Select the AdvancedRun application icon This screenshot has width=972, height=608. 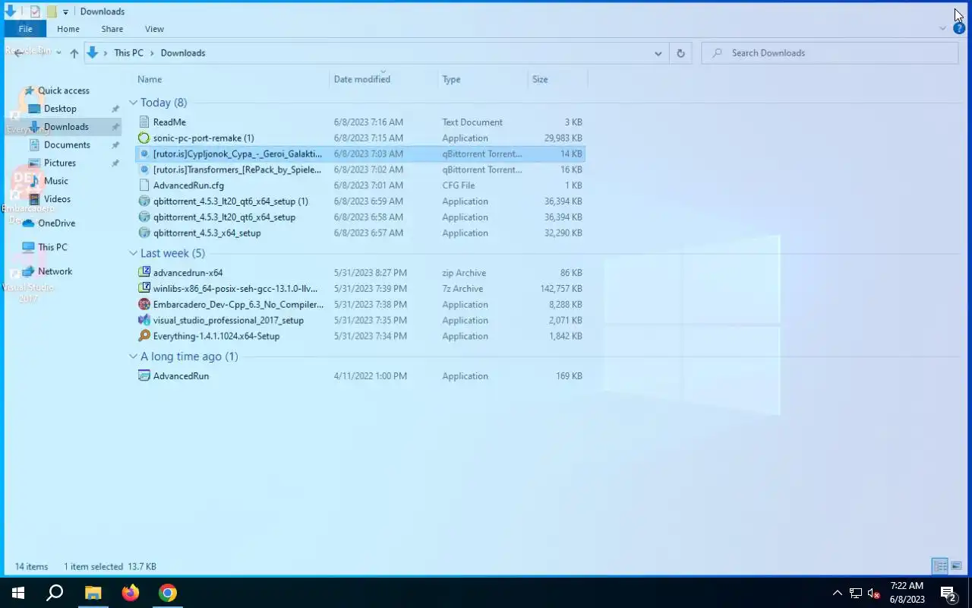pyautogui.click(x=144, y=375)
